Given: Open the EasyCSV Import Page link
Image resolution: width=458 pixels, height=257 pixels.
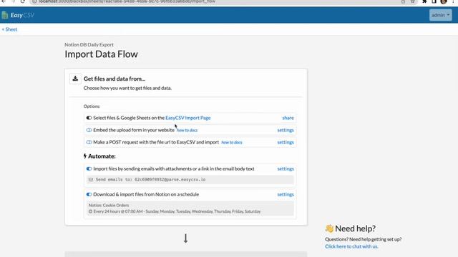Looking at the screenshot, I should coord(187,118).
